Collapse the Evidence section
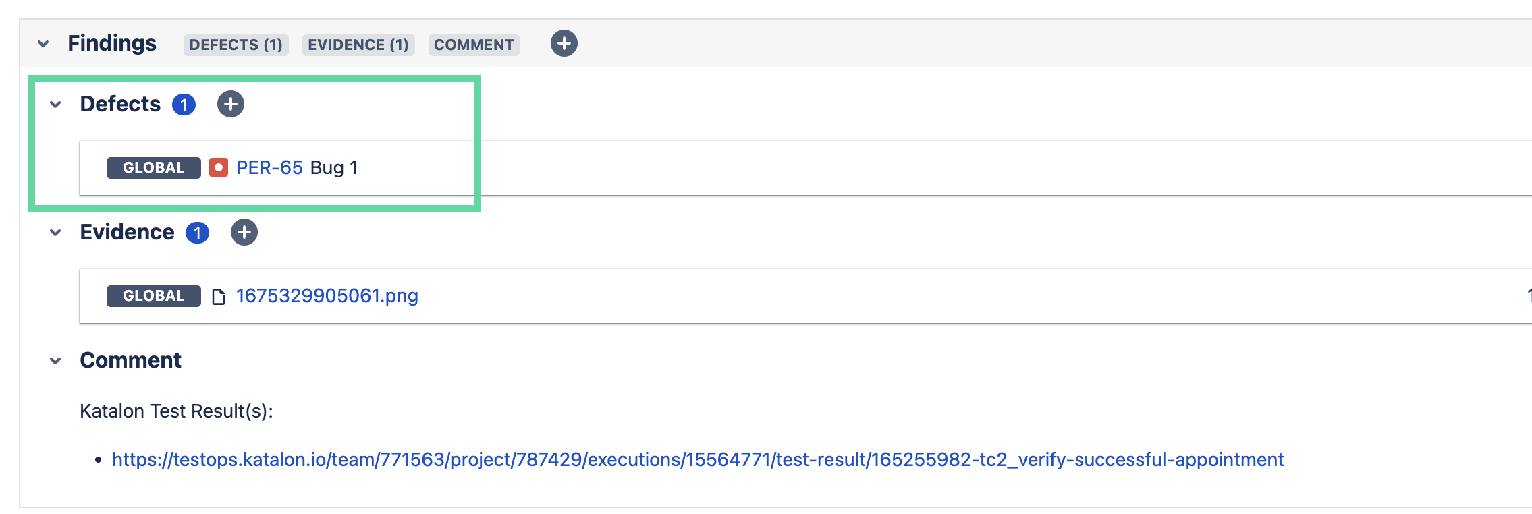Viewport: 1532px width, 514px height. click(55, 233)
